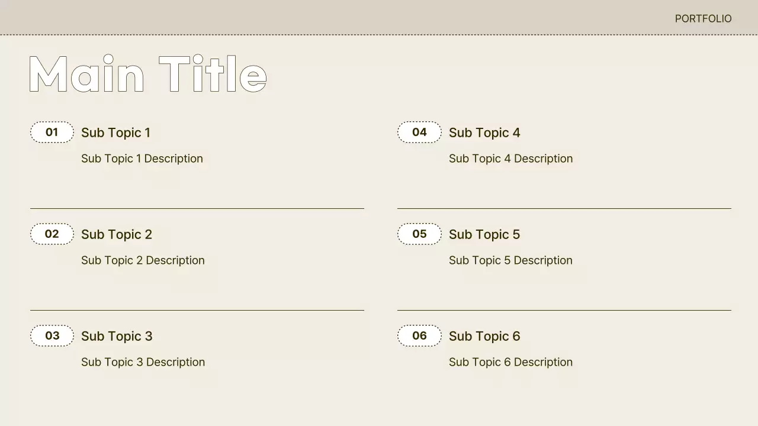Click the Sub Topic 4 heading
Screen dimensions: 758x426
tap(484, 133)
